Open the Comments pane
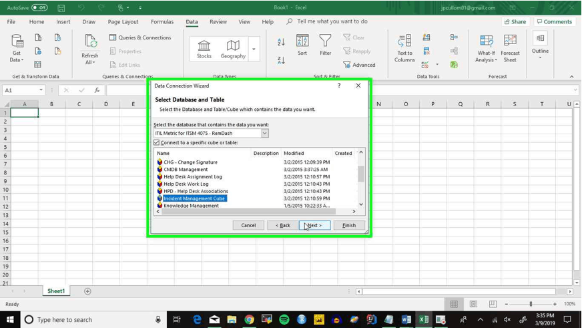The width and height of the screenshot is (582, 328). [x=555, y=21]
